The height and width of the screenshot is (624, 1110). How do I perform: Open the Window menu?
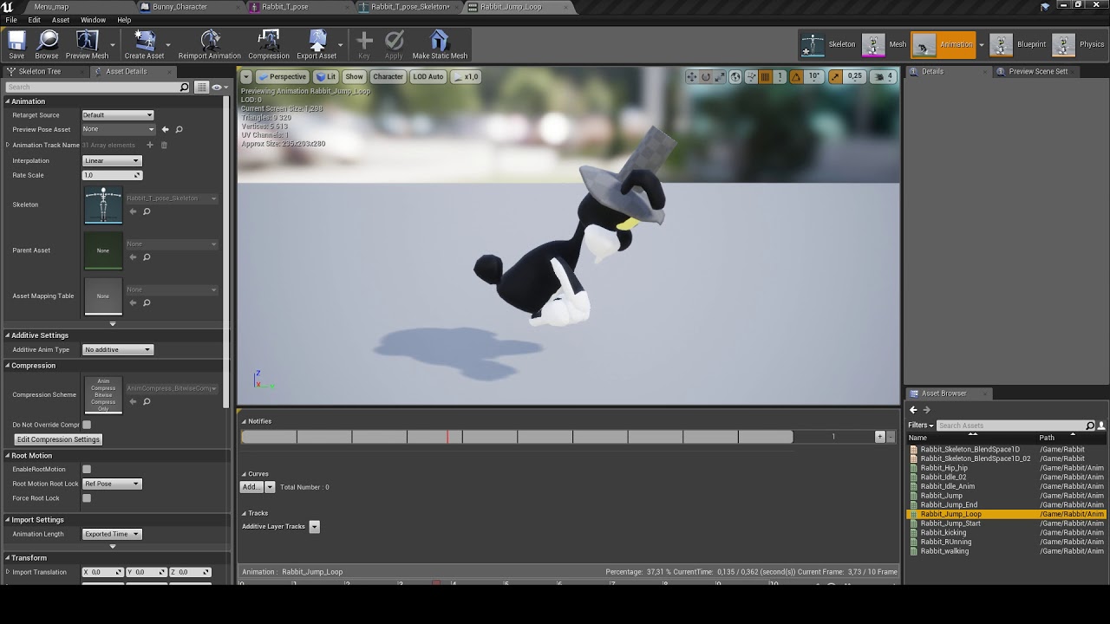click(x=93, y=20)
